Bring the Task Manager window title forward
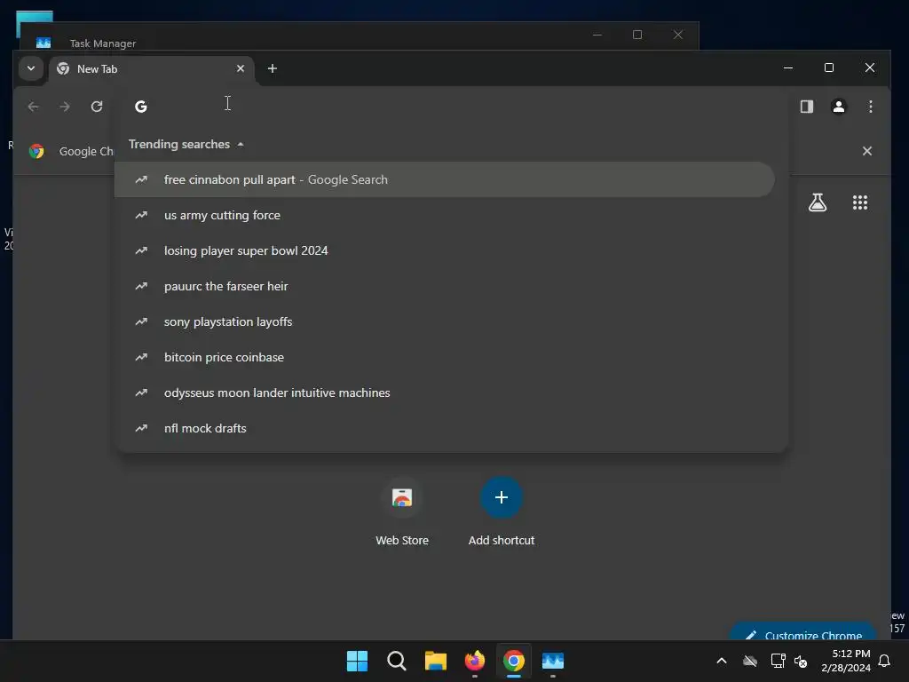The width and height of the screenshot is (909, 682). (103, 44)
